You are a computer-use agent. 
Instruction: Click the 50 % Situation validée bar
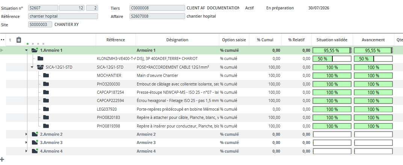332,58
